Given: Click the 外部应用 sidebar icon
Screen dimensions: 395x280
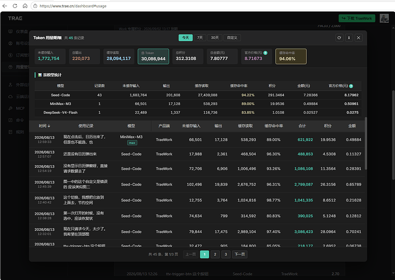Looking at the screenshot, I should coord(10,85).
